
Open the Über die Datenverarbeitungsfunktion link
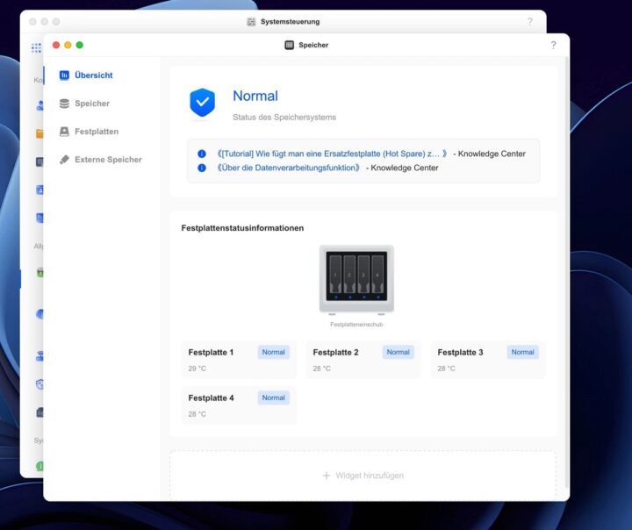(x=289, y=168)
